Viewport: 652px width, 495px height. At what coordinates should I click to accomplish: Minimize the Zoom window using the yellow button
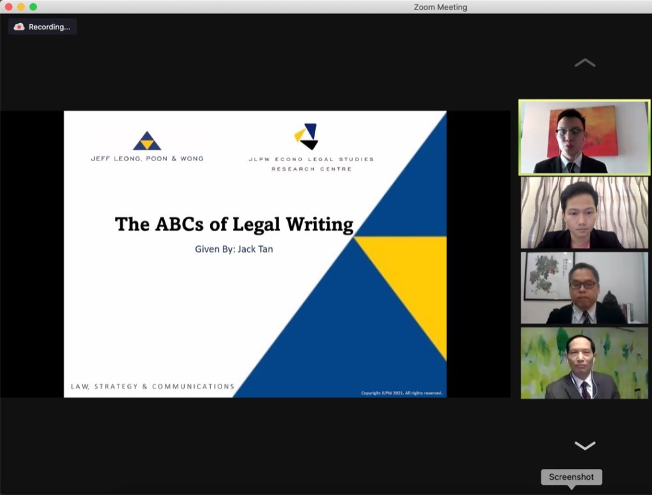click(20, 7)
